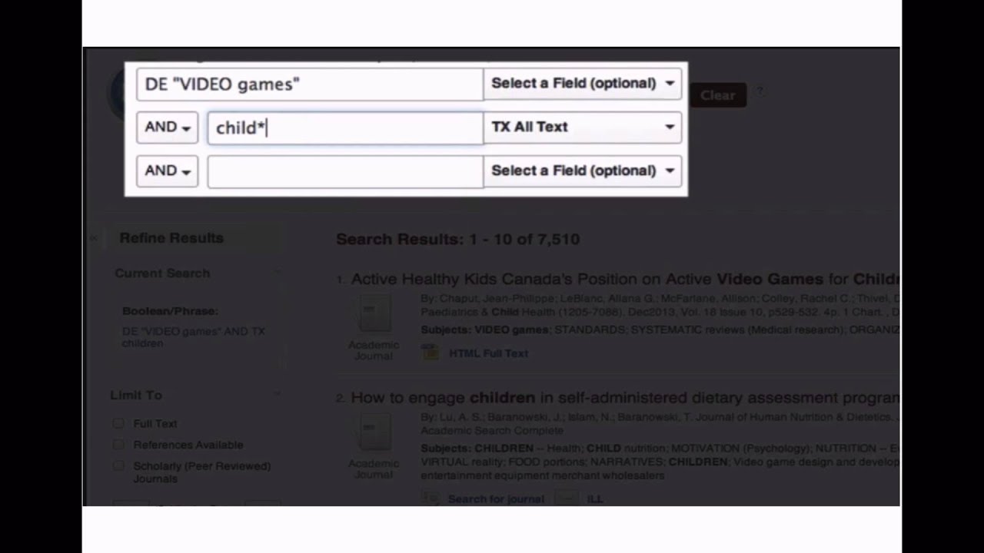
Task: Open Active Healthy Kids Canada's Position article
Action: (x=625, y=280)
